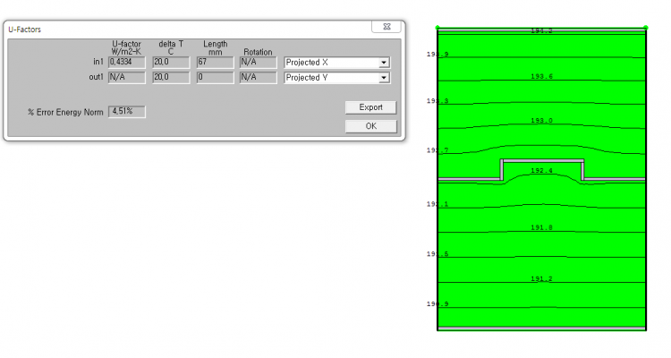Click the 191.2 isotherm label
This screenshot has width=671, height=358.
pyautogui.click(x=541, y=279)
